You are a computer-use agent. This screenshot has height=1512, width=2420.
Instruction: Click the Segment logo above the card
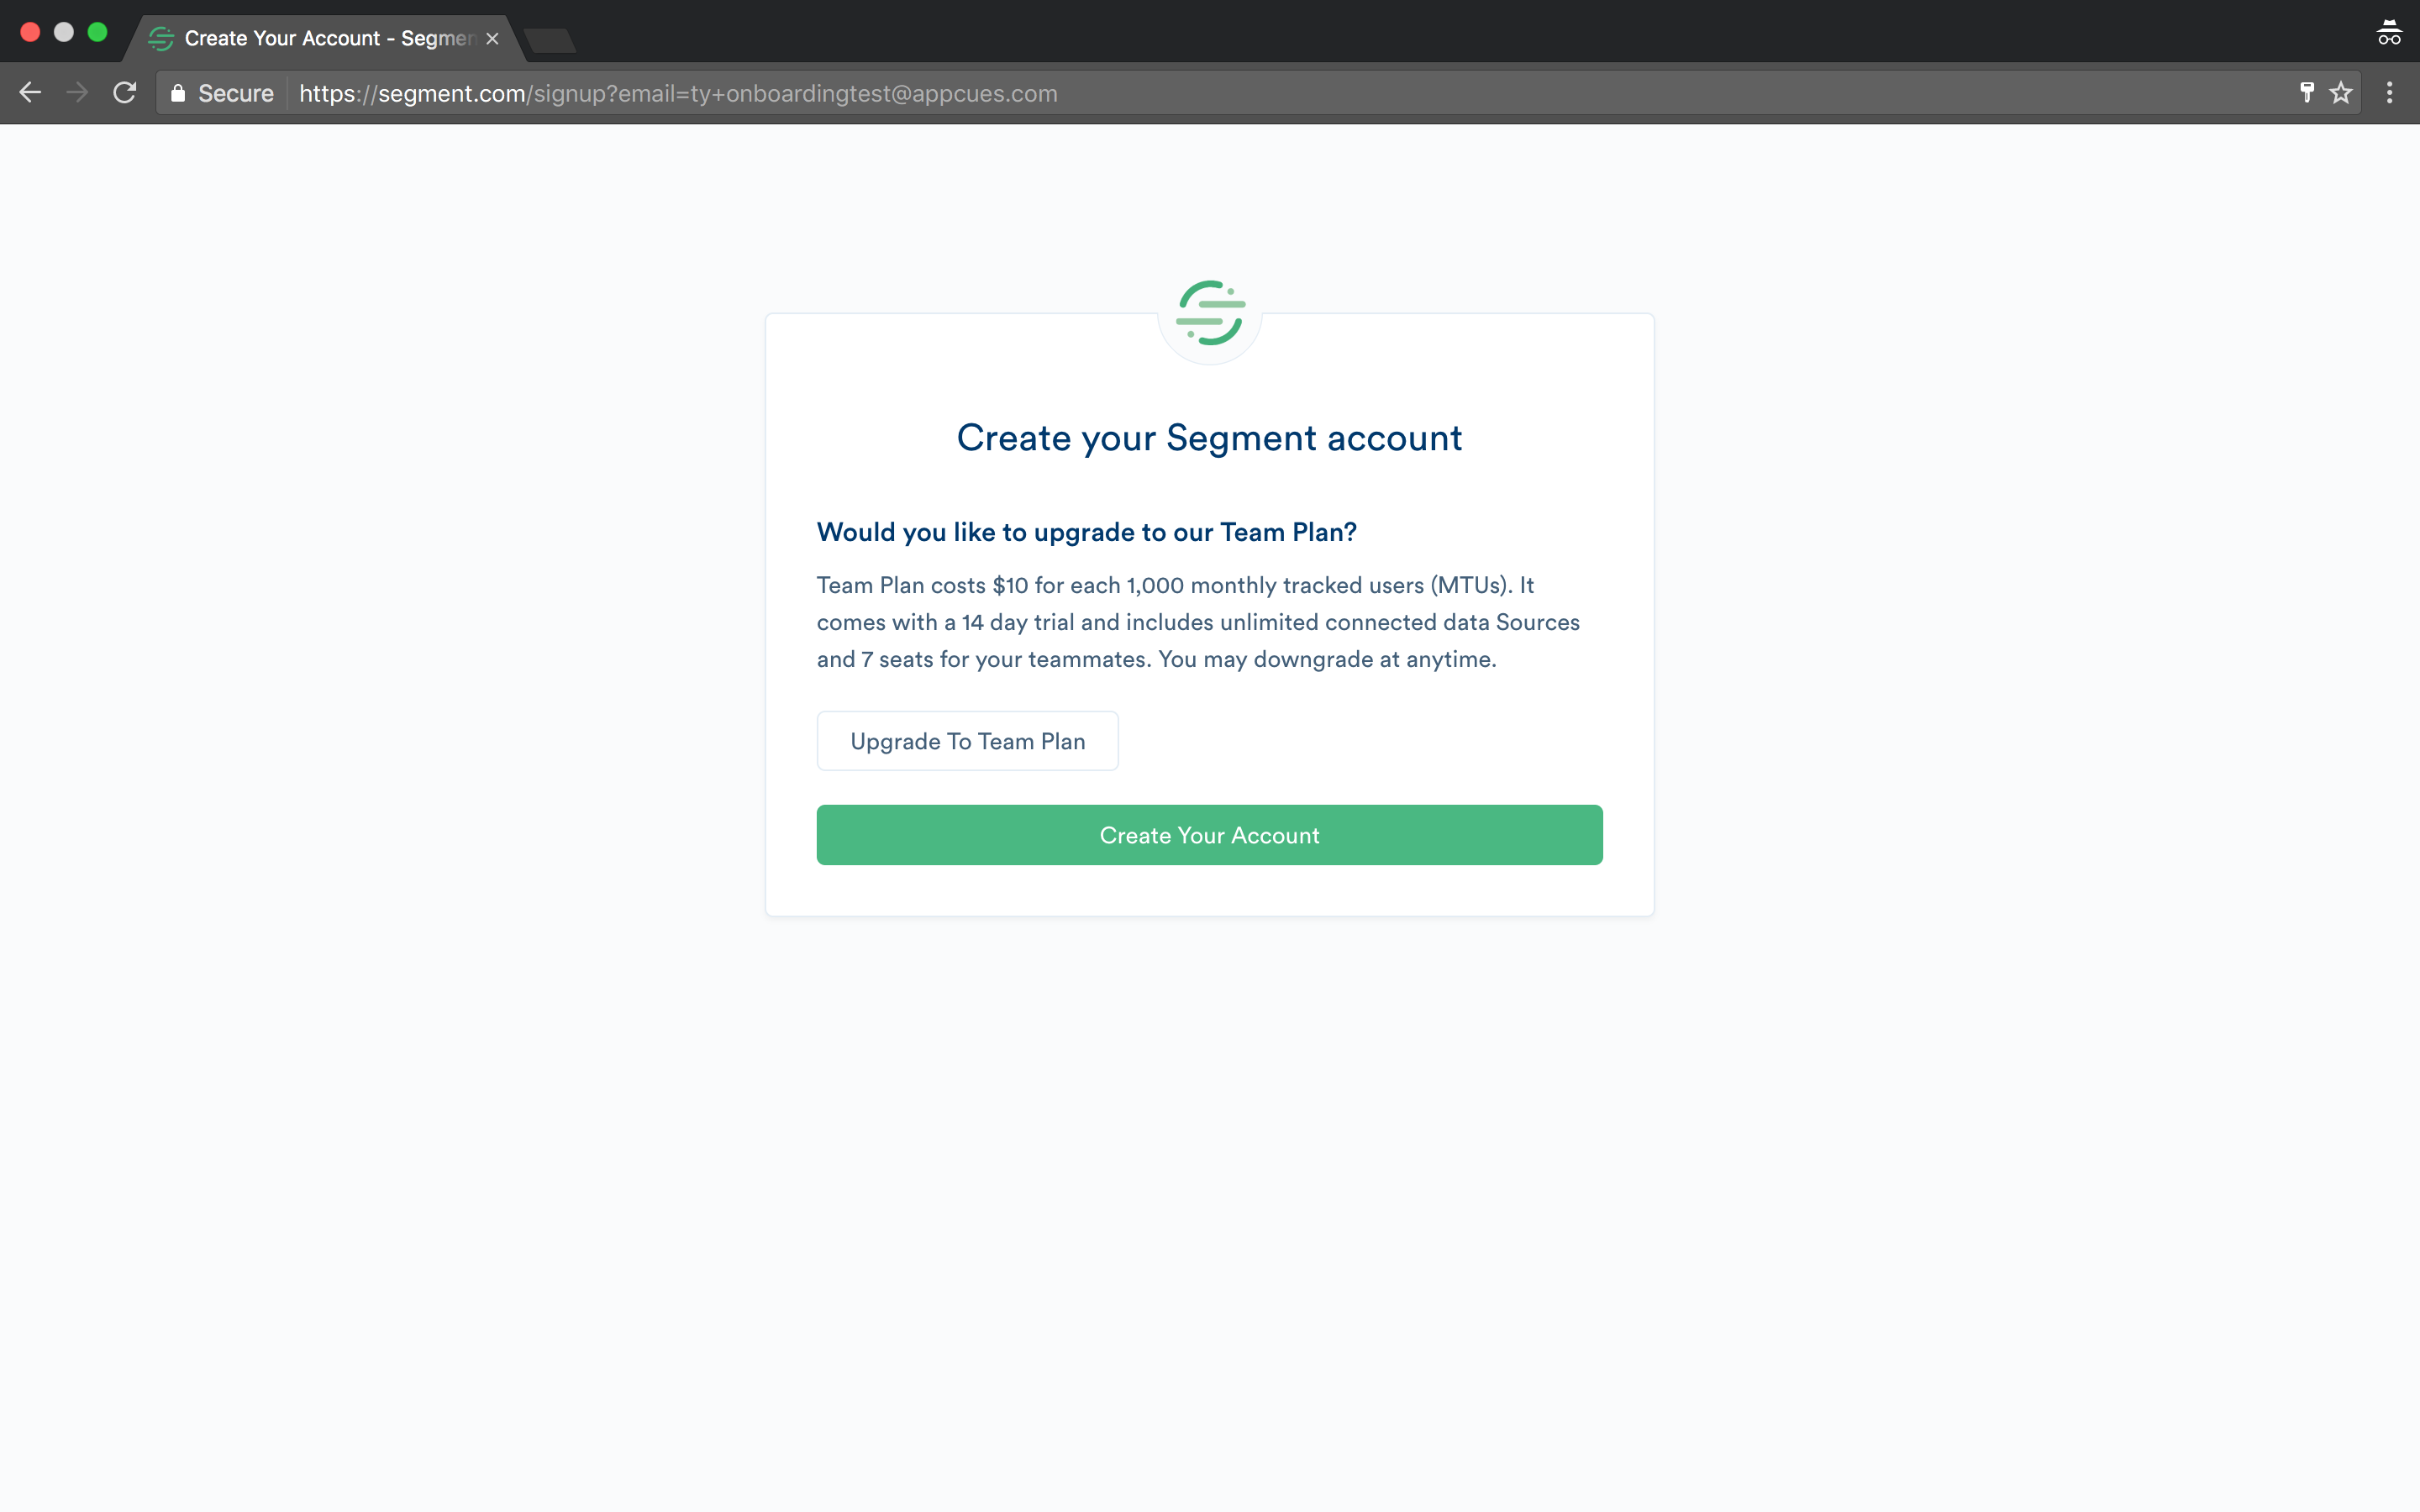[1210, 313]
